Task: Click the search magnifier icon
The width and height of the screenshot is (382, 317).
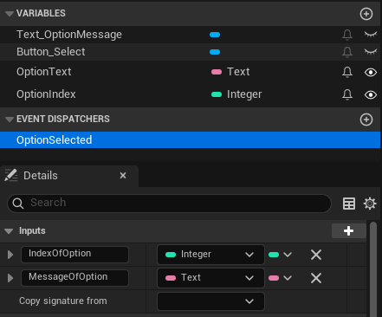Action: point(18,204)
